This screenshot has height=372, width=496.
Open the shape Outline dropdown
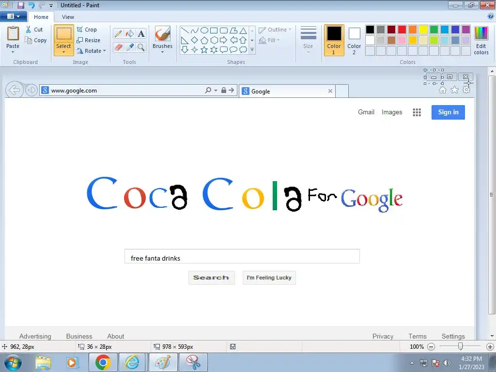[275, 30]
